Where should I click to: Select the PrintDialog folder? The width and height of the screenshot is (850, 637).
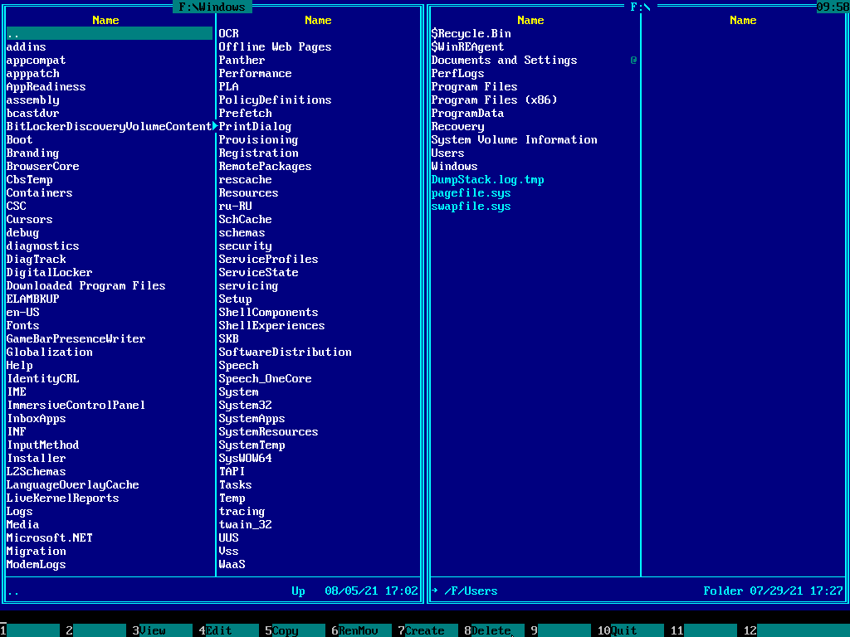(255, 127)
